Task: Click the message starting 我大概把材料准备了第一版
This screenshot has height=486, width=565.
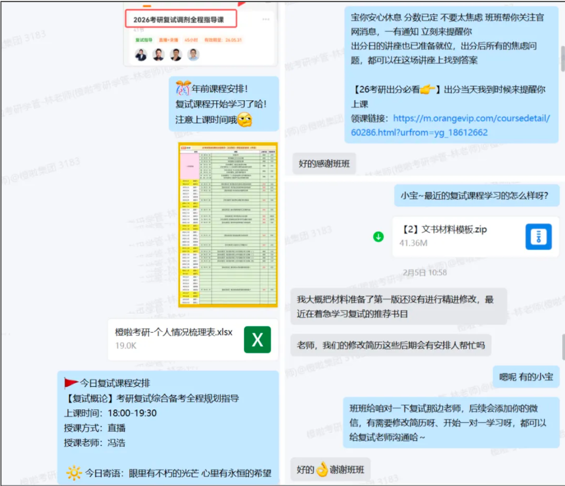Action: (398, 306)
